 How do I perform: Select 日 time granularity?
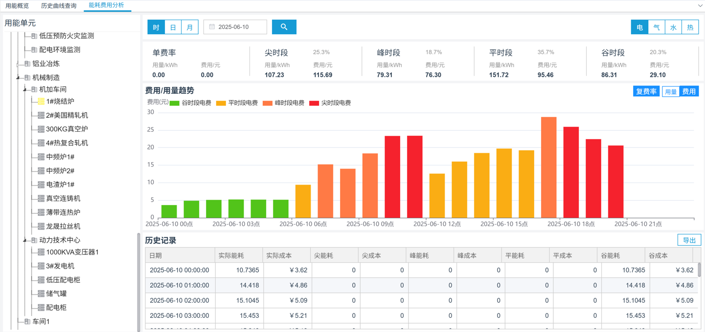173,27
